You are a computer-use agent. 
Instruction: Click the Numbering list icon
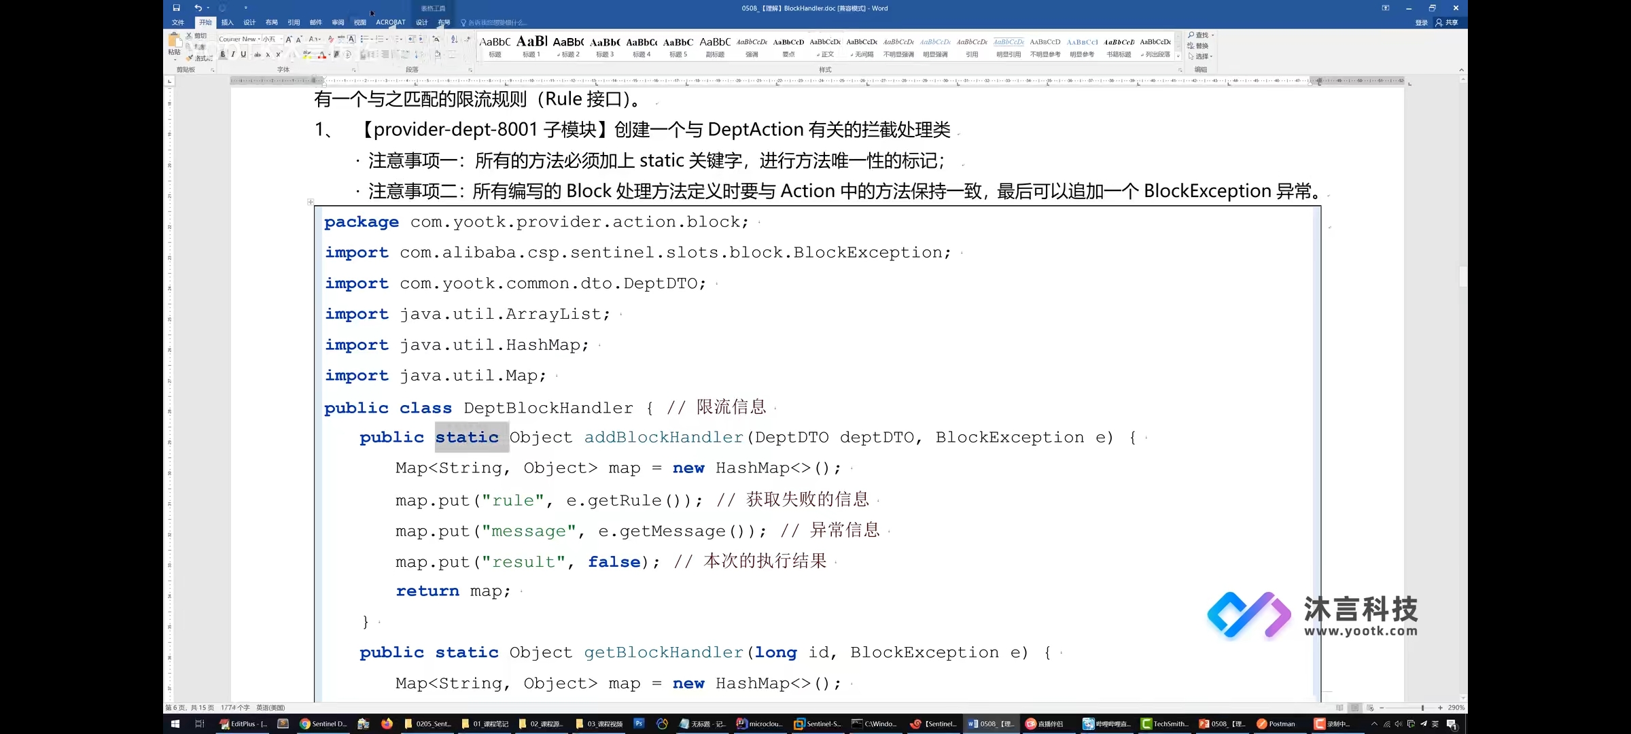pyautogui.click(x=380, y=39)
